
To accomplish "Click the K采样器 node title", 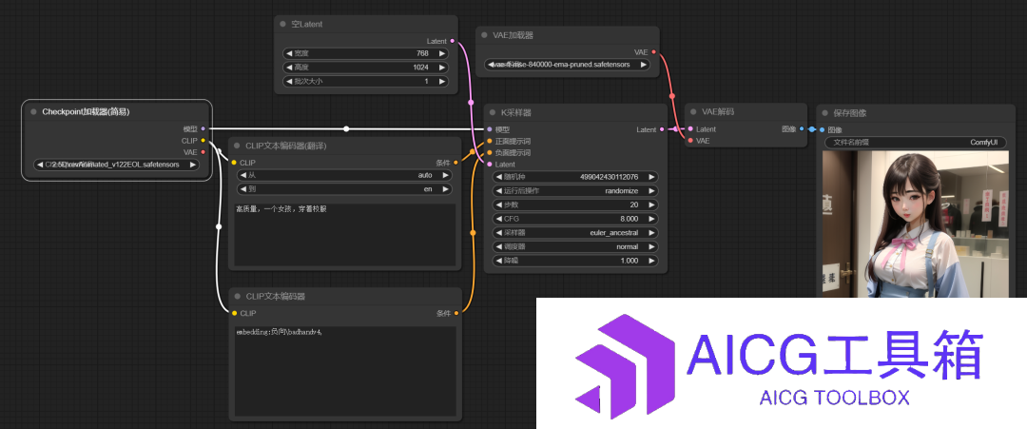I will click(516, 112).
